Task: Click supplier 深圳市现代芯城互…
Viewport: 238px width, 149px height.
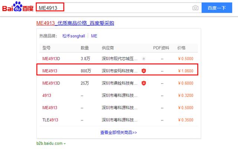Action: pos(119,59)
